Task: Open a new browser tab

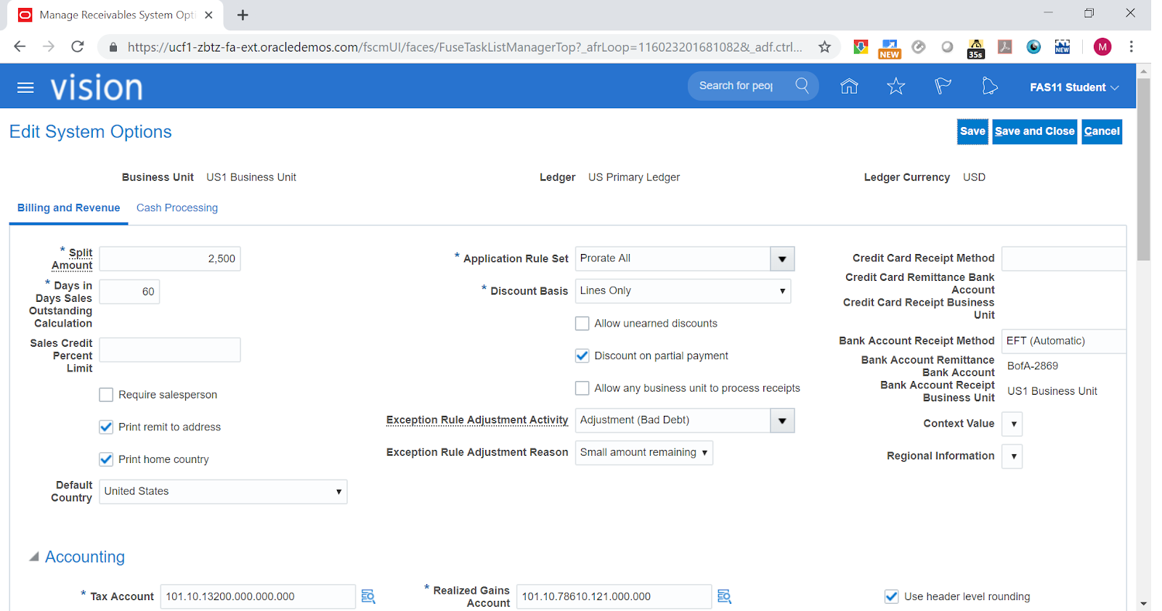Action: pyautogui.click(x=243, y=15)
